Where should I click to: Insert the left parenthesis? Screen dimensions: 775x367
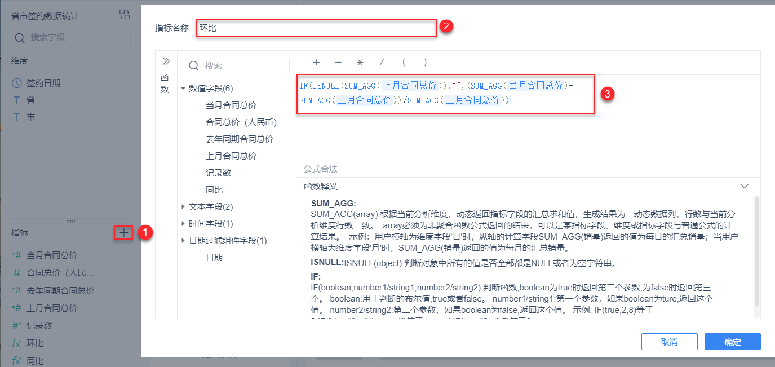click(404, 63)
